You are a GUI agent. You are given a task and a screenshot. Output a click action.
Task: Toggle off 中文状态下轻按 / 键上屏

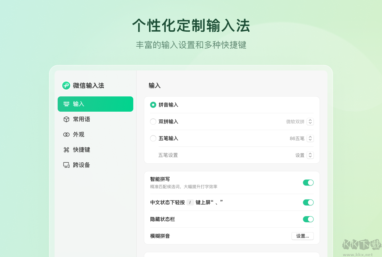click(308, 202)
